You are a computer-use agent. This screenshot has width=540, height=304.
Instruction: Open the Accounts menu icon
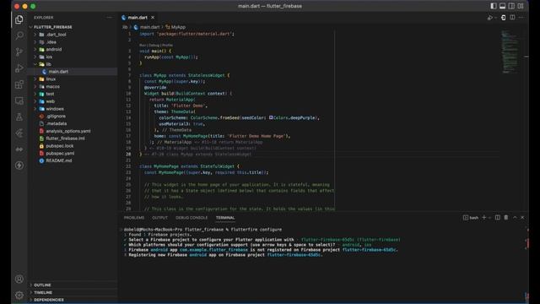[x=19, y=279]
